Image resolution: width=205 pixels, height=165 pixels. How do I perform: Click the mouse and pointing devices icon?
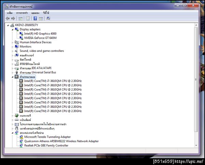point(17,128)
